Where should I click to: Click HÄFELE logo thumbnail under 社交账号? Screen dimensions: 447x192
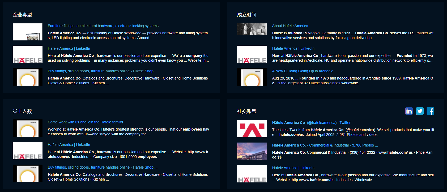coord(252,174)
